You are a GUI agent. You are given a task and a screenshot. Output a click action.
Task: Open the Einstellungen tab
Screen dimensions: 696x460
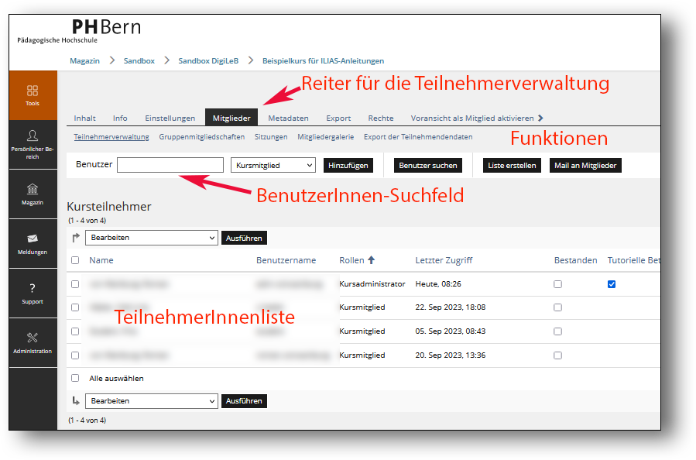tap(170, 118)
